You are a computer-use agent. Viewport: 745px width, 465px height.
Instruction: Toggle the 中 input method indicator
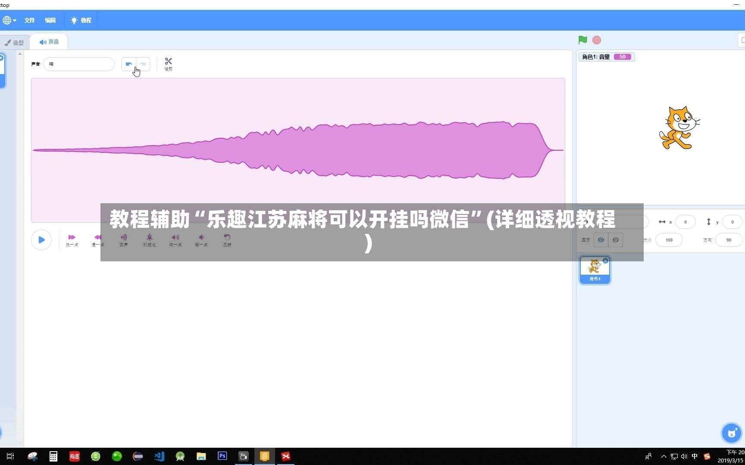pyautogui.click(x=695, y=456)
